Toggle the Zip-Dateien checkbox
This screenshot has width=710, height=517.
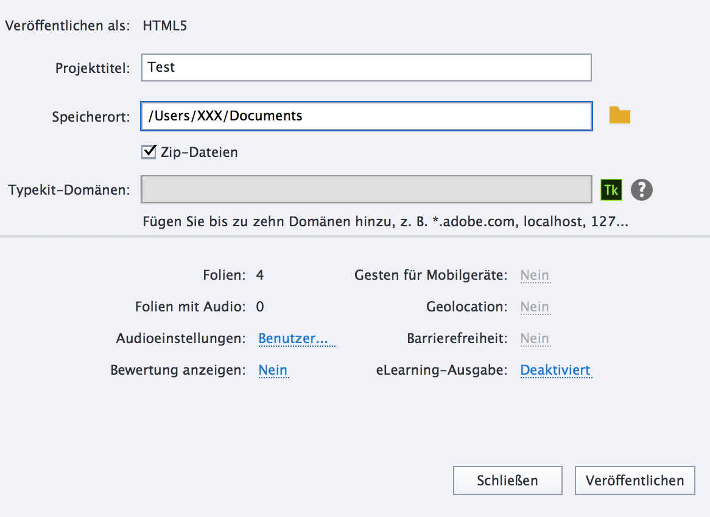[x=149, y=152]
